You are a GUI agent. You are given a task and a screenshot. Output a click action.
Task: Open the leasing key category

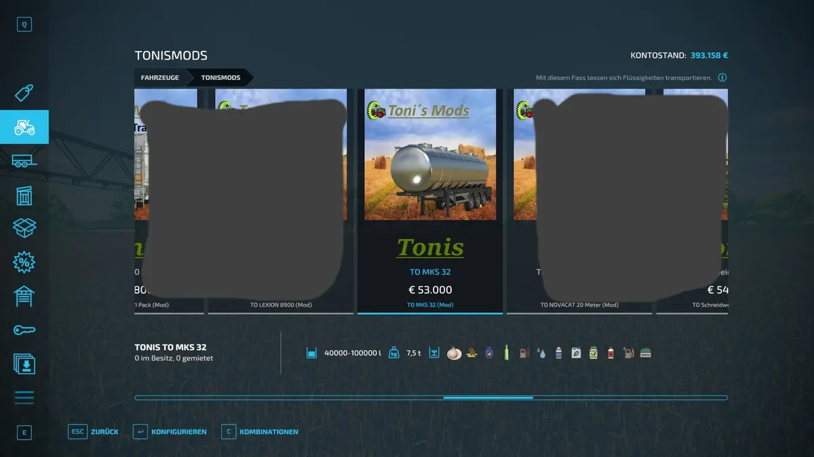(x=24, y=330)
